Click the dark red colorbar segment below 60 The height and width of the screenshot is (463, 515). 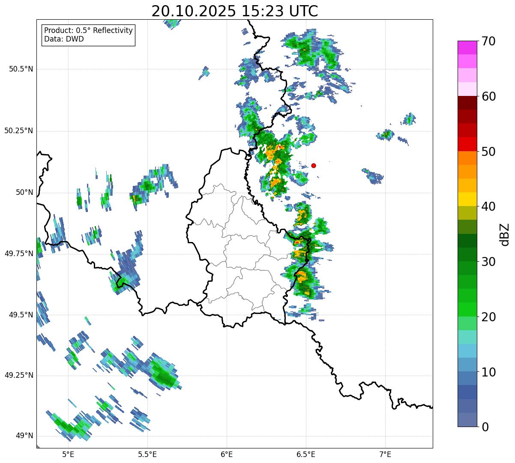click(467, 103)
